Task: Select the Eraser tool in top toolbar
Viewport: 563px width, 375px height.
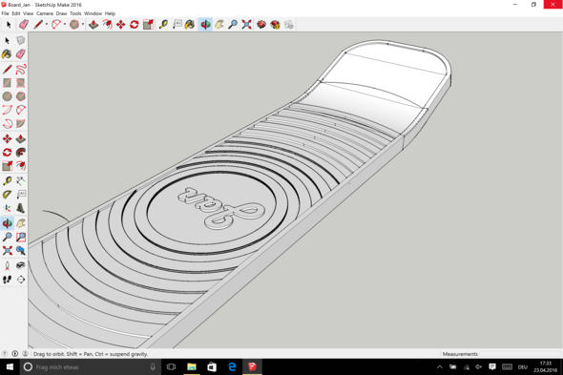Action: coord(24,25)
